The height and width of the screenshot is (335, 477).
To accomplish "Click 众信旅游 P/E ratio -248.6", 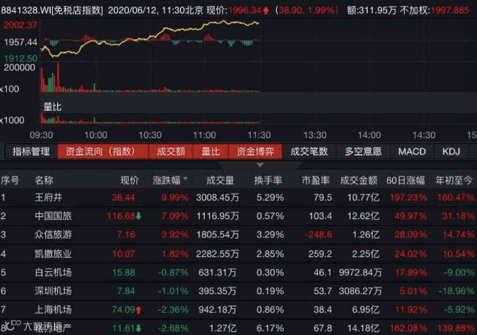I will [319, 235].
